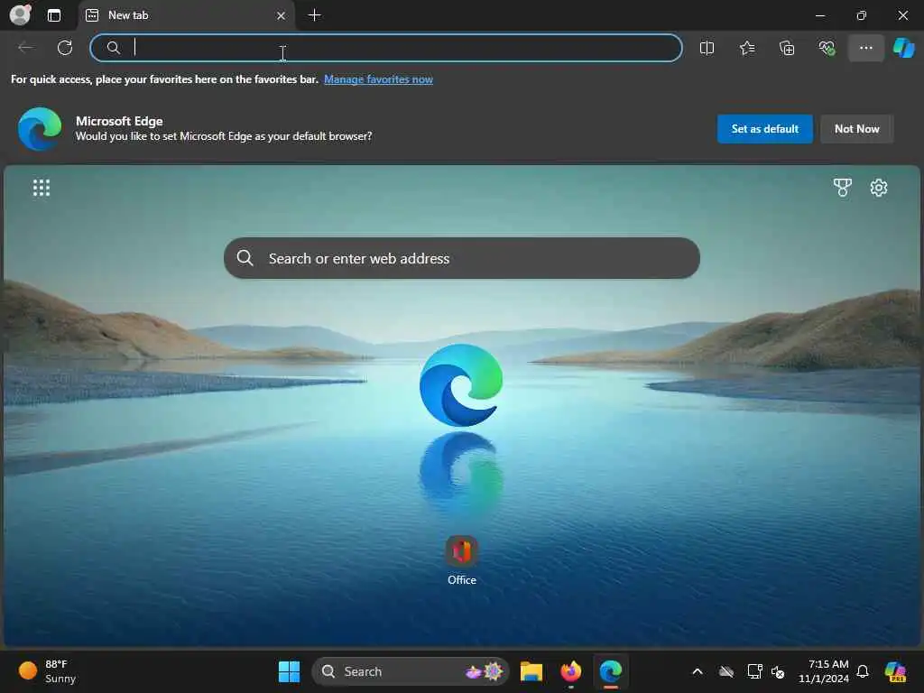Open Settings and more ellipsis menu

coord(865,48)
